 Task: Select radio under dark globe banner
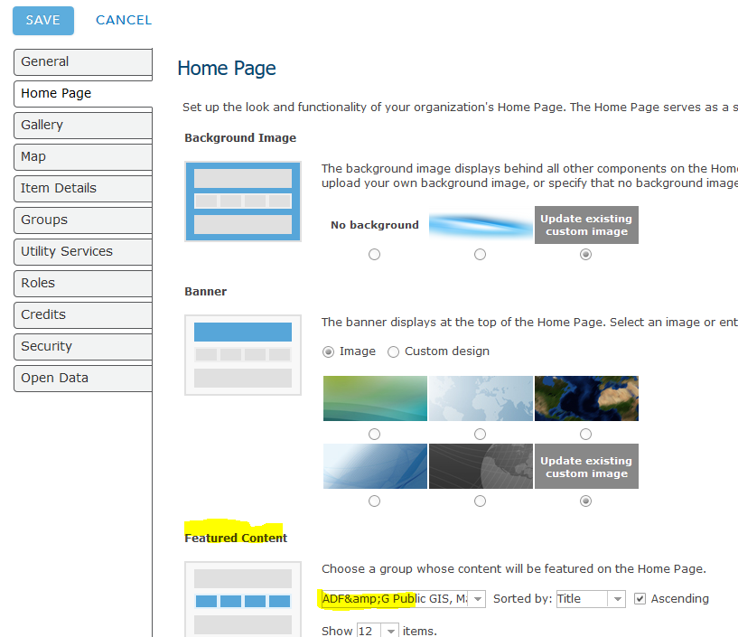[480, 501]
